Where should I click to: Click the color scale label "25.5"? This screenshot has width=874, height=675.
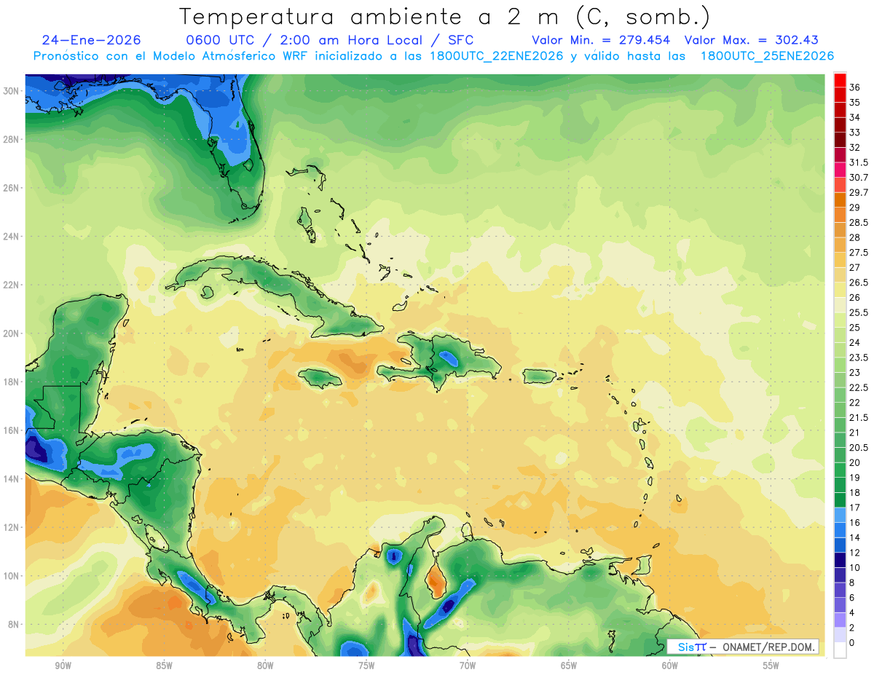coord(859,312)
